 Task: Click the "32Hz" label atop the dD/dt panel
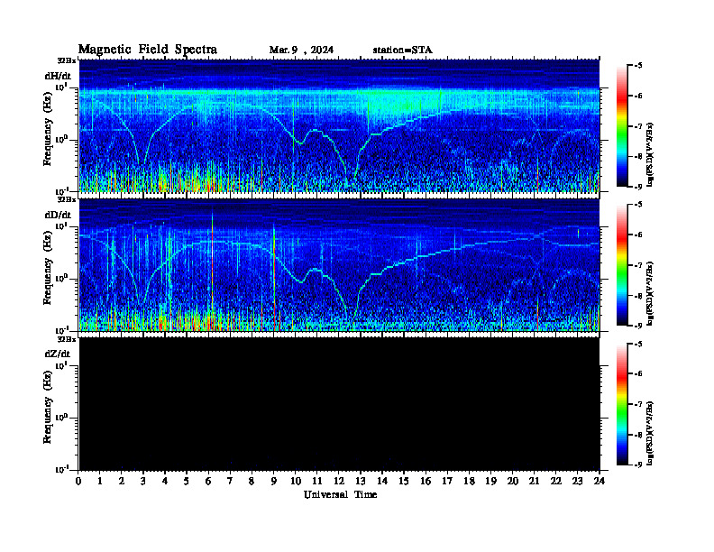click(66, 199)
